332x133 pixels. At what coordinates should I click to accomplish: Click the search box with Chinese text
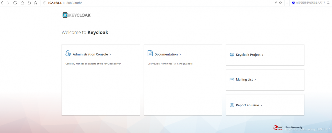pos(310,3)
